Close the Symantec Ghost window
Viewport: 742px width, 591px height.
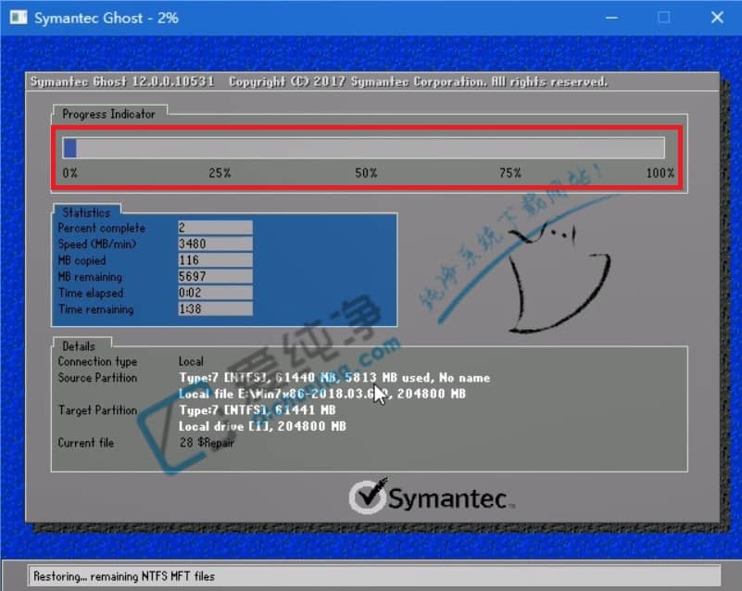click(716, 18)
